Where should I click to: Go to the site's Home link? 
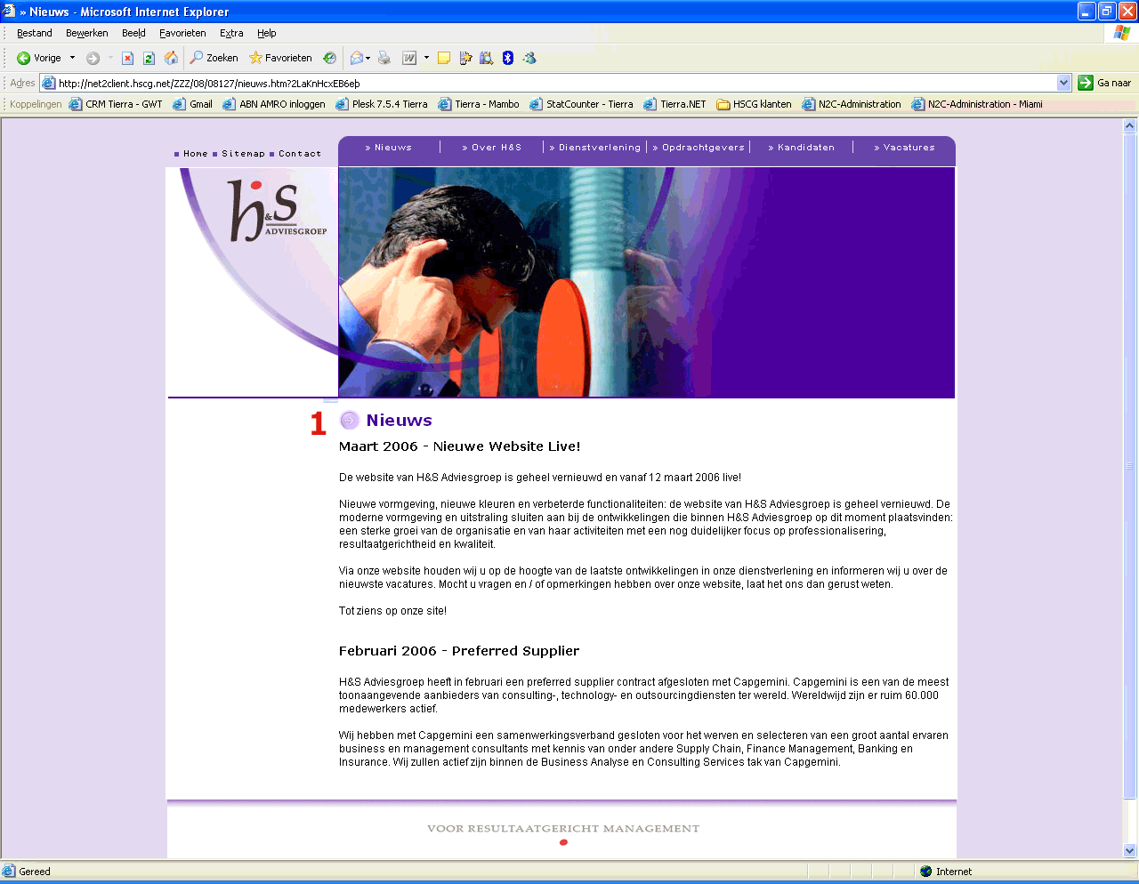[196, 154]
